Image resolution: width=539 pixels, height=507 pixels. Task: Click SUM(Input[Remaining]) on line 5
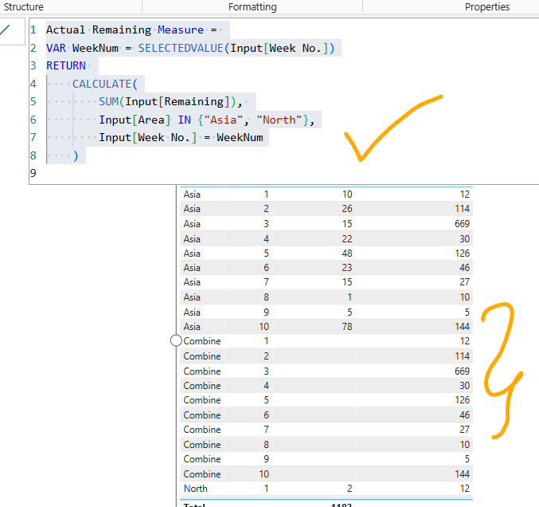pyautogui.click(x=167, y=101)
